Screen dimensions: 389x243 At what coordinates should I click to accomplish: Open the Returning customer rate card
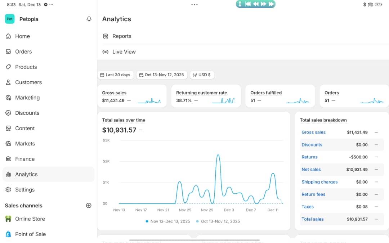click(206, 96)
